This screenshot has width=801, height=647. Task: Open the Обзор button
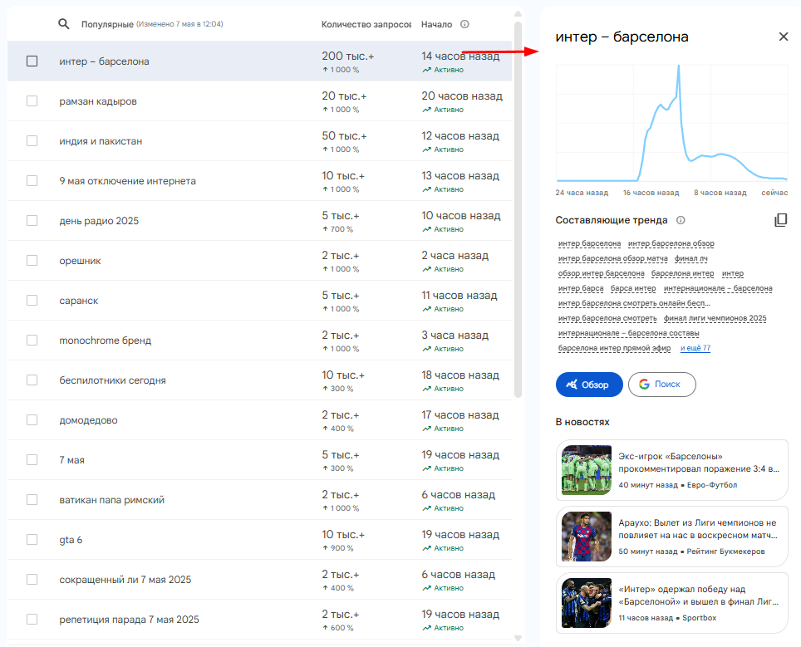click(x=589, y=385)
